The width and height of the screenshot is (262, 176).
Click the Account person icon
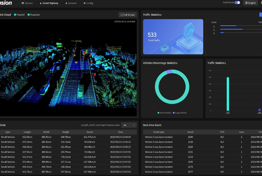pos(66,3)
